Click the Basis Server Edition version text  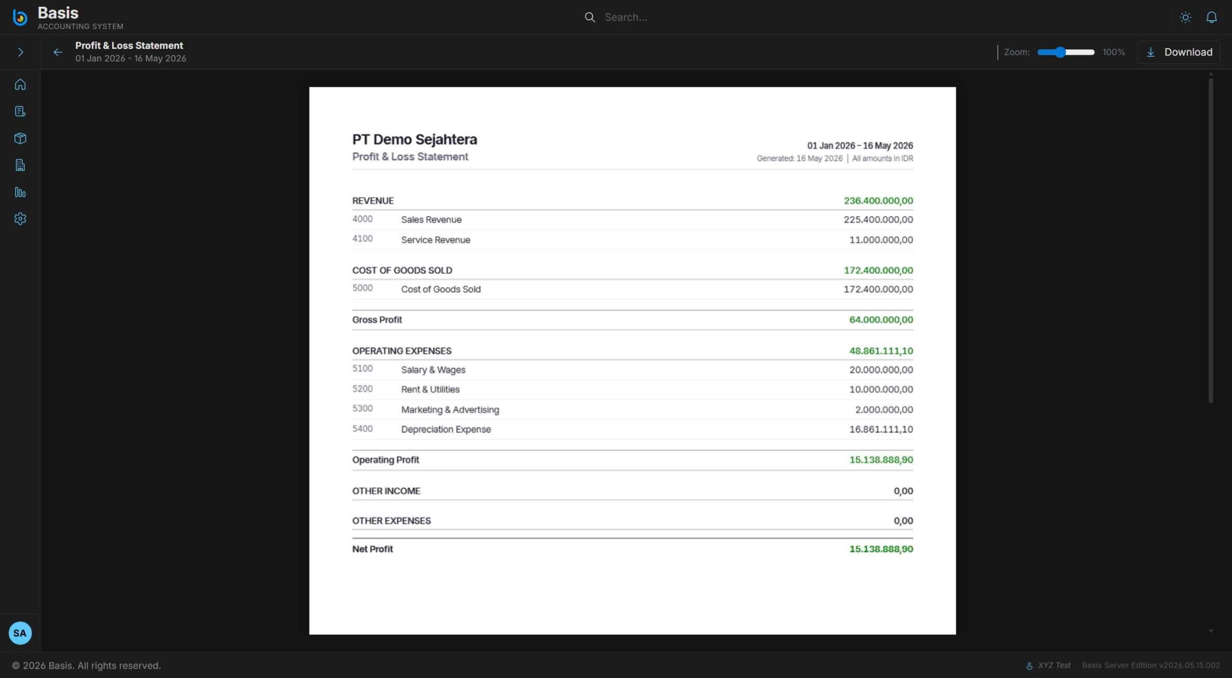click(1151, 666)
